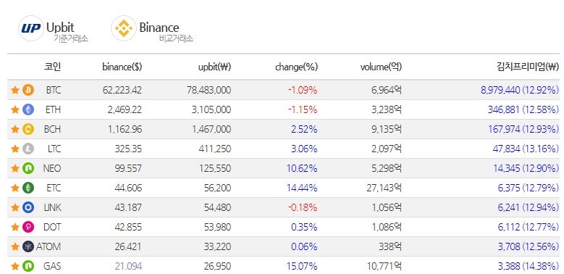The width and height of the screenshot is (564, 274).
Task: Open the ETH kimchi premium value 346,881
Action: tap(503, 109)
